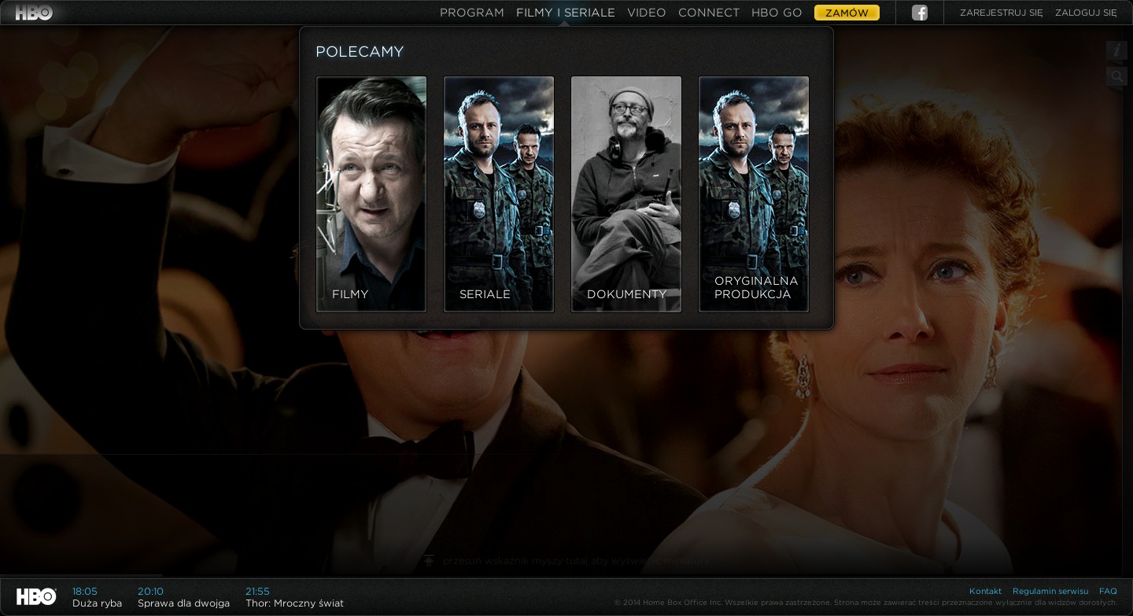Image resolution: width=1133 pixels, height=616 pixels.
Task: Click the HBO logo in footer
Action: pos(36,596)
